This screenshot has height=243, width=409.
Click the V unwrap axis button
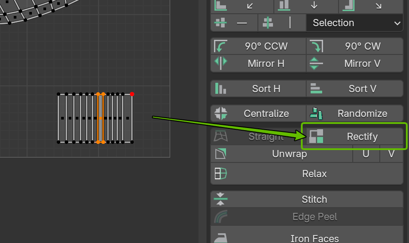(x=391, y=154)
